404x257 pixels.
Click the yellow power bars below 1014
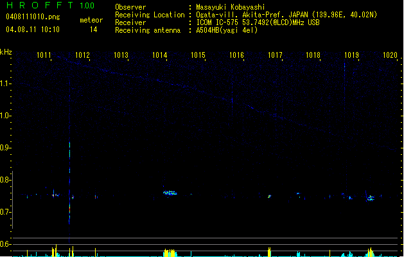pyautogui.click(x=170, y=253)
